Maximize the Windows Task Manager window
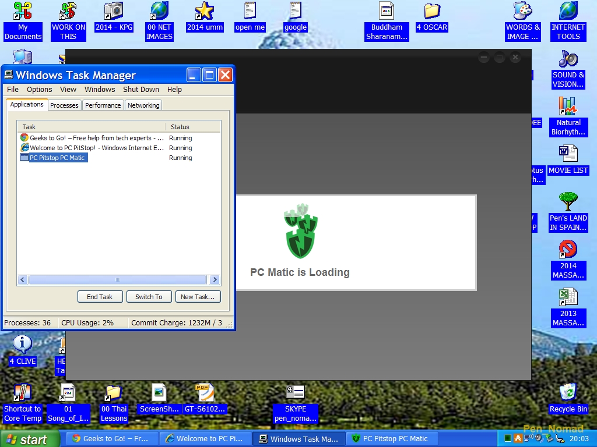The height and width of the screenshot is (447, 597). pyautogui.click(x=209, y=75)
